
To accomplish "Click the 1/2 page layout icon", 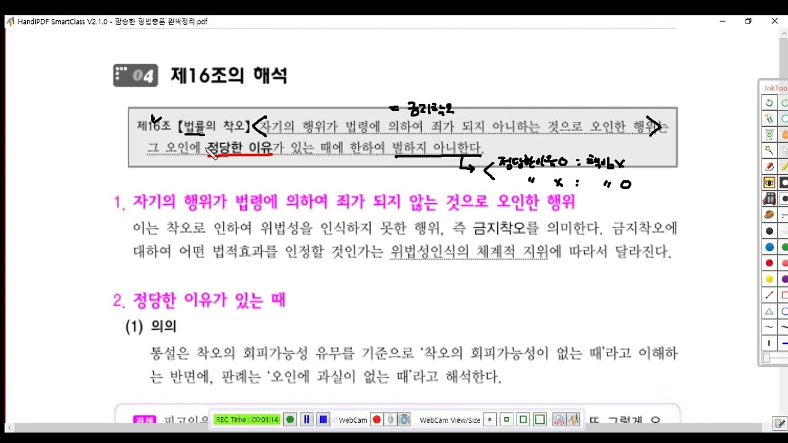I will coord(559,420).
